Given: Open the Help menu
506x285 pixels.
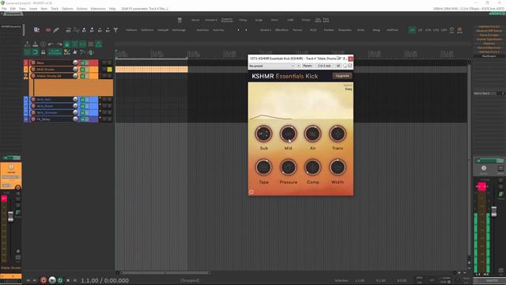Looking at the screenshot, I should 112,9.
